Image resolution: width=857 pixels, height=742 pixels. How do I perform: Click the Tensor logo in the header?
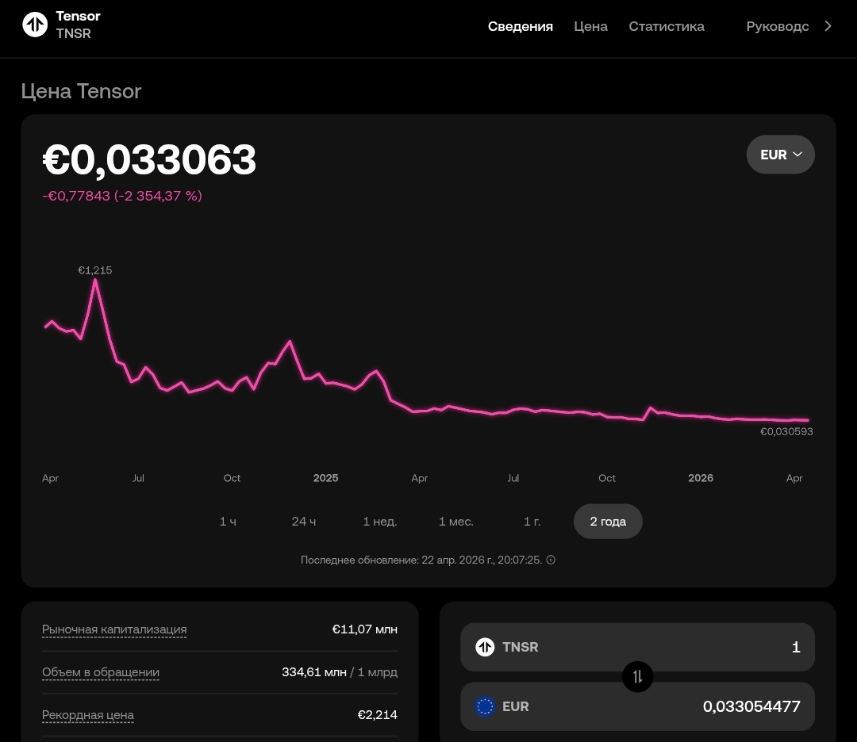[x=35, y=25]
